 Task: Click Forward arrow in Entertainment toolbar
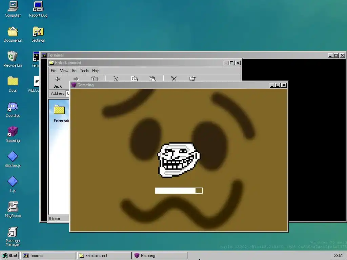coord(76,79)
